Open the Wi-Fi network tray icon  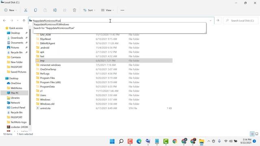tap(226, 141)
